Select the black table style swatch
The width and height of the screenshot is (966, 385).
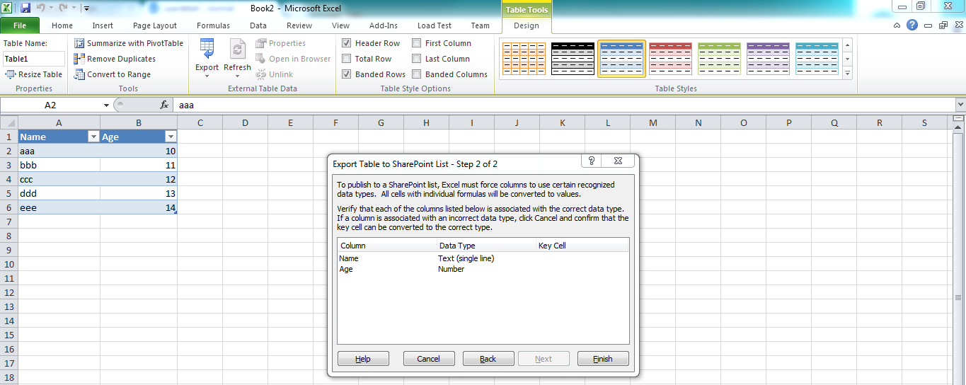(573, 59)
